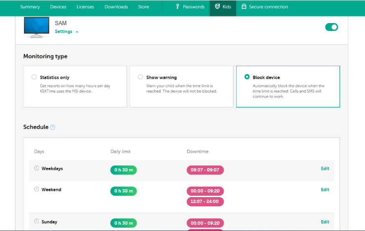The image size is (365, 231).
Task: Click the Weekend clock icon
Action: tap(36, 189)
